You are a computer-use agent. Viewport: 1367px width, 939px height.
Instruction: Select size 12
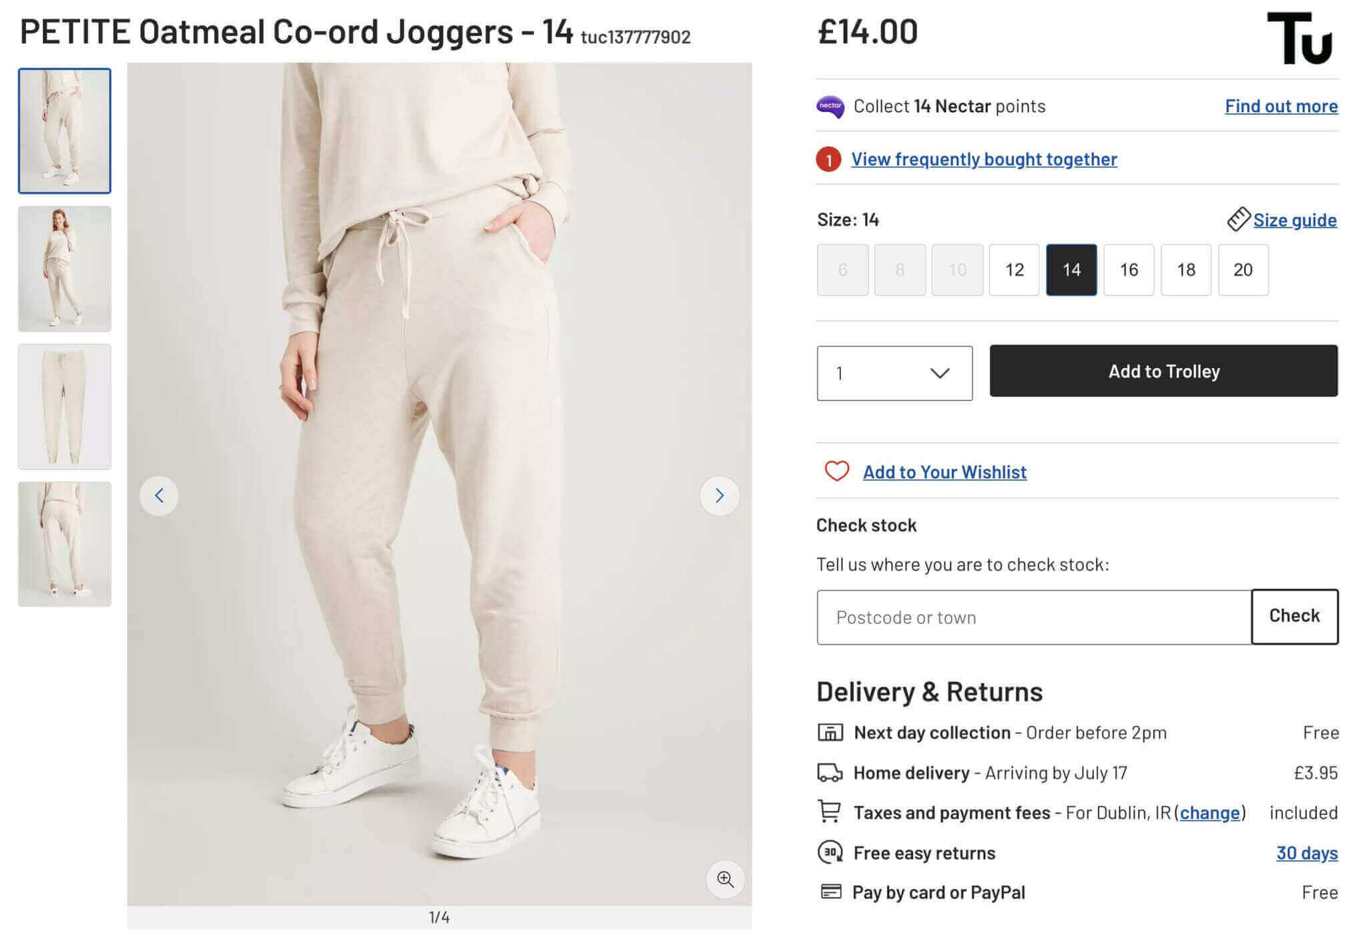1014,270
